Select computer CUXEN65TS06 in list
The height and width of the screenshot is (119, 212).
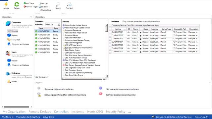pos(47,49)
